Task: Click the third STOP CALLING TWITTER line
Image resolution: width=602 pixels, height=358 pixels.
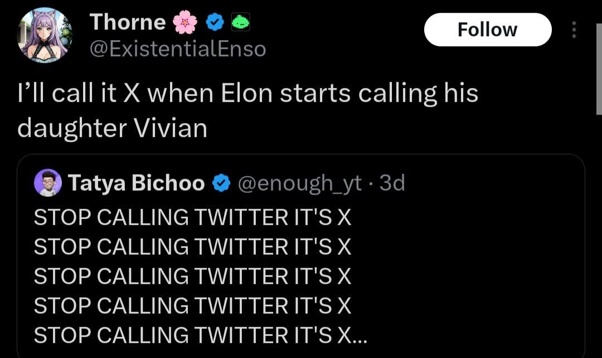Action: [192, 276]
